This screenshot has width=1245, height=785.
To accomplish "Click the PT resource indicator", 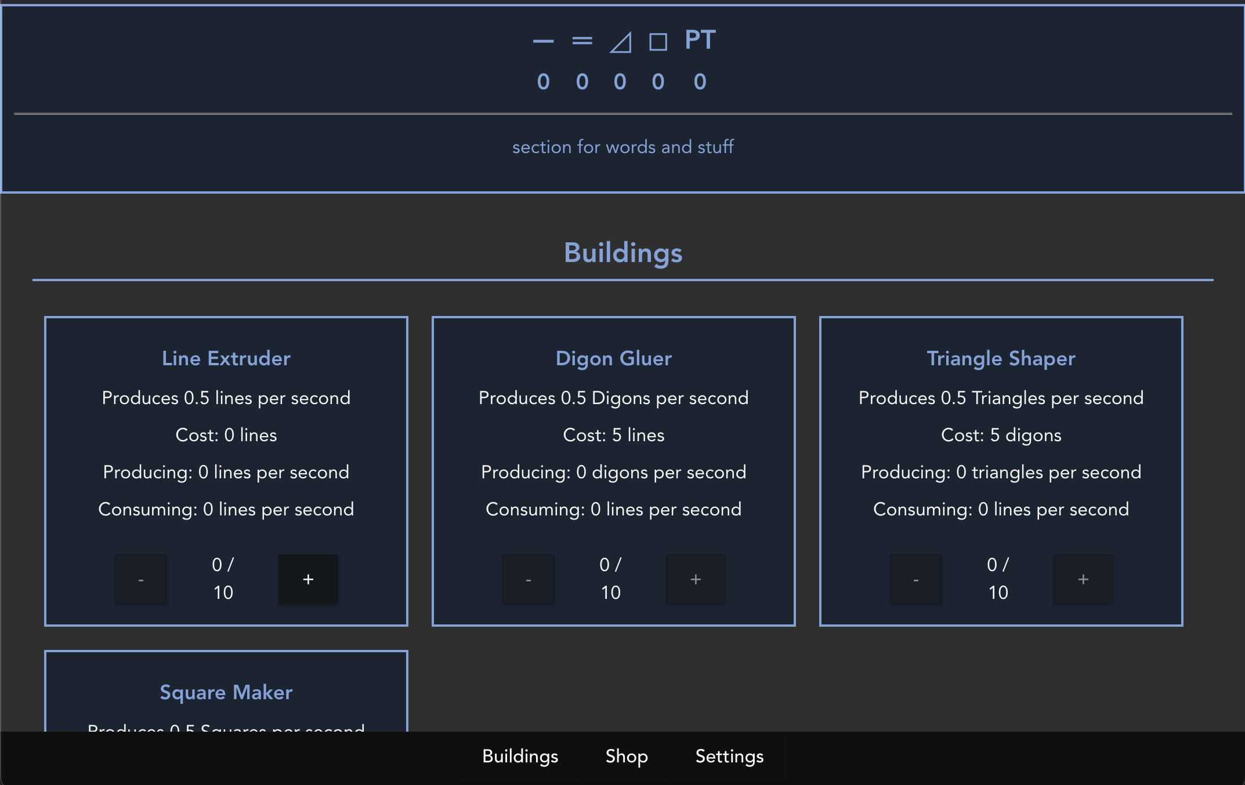I will tap(699, 41).
